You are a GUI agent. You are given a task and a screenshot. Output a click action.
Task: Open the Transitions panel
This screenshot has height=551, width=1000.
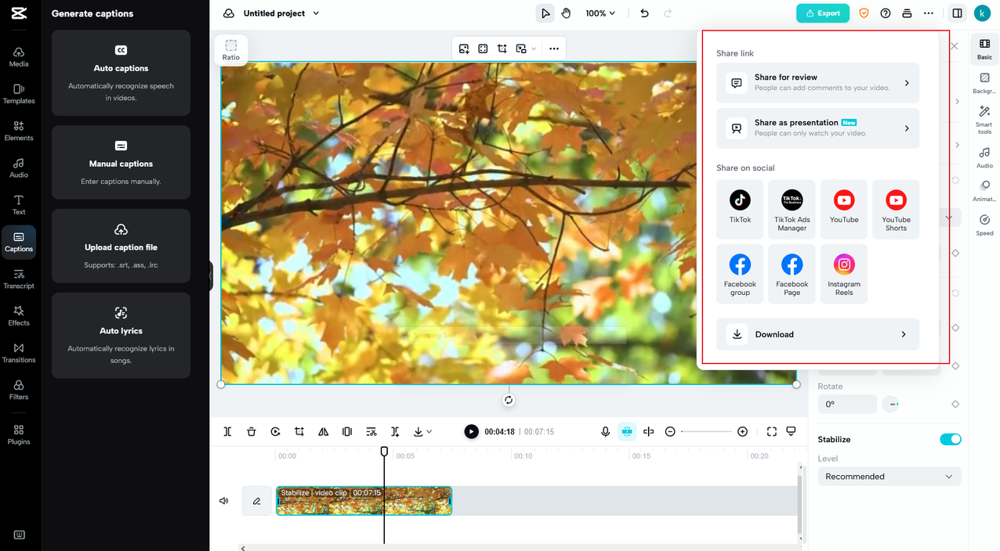pyautogui.click(x=19, y=353)
